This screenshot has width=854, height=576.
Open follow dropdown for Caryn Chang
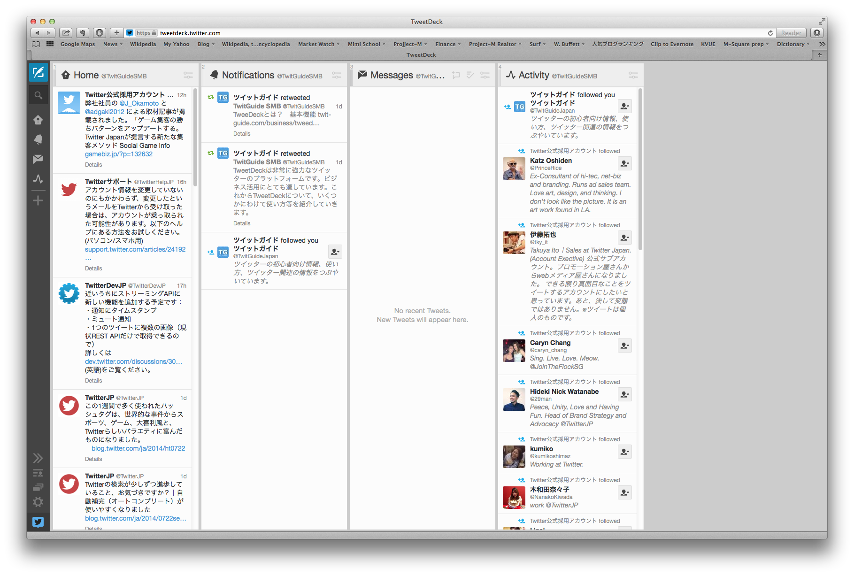(x=624, y=346)
